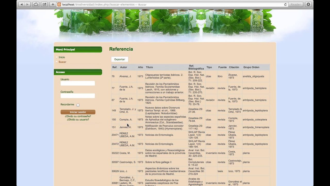Click the Share icon in the toolbar
Screen dimensions: 330x186
tap(44, 4)
